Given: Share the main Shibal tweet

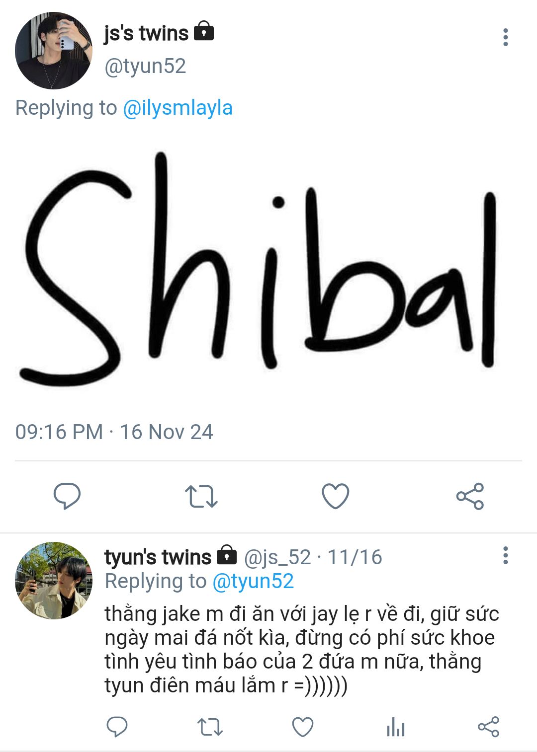Looking at the screenshot, I should [x=470, y=496].
